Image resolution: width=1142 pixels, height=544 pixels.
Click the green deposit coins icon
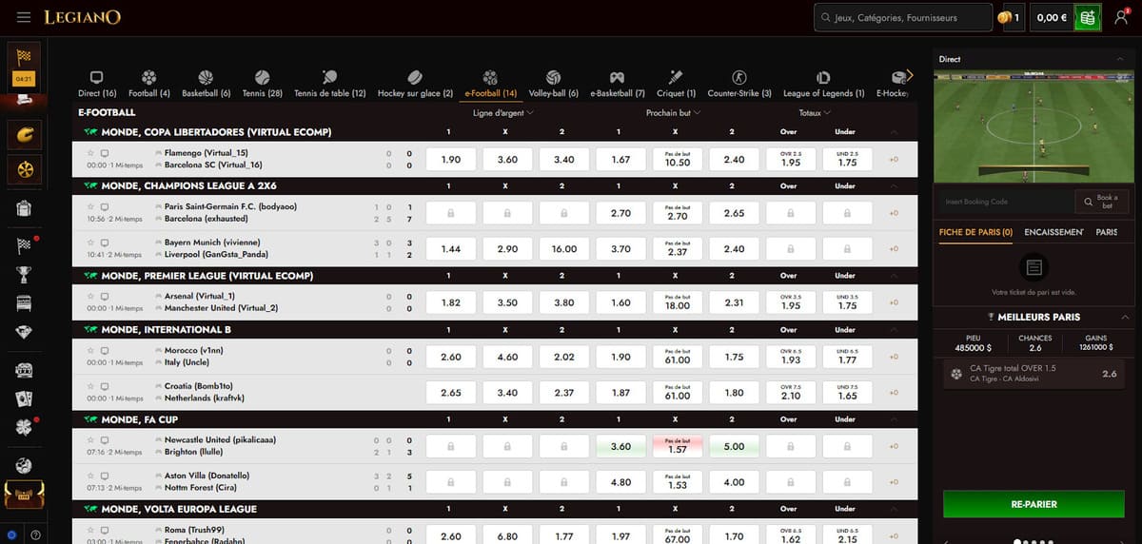(1086, 17)
